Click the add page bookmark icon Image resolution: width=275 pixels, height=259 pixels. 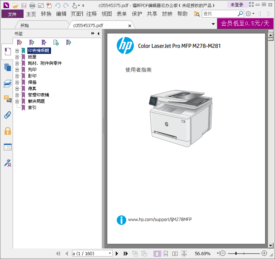click(56, 43)
